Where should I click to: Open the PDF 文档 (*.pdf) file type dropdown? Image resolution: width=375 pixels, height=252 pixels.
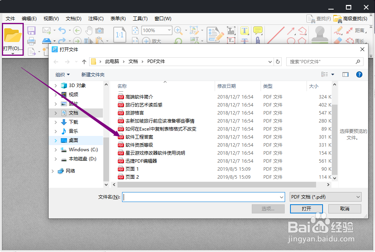tap(325, 197)
